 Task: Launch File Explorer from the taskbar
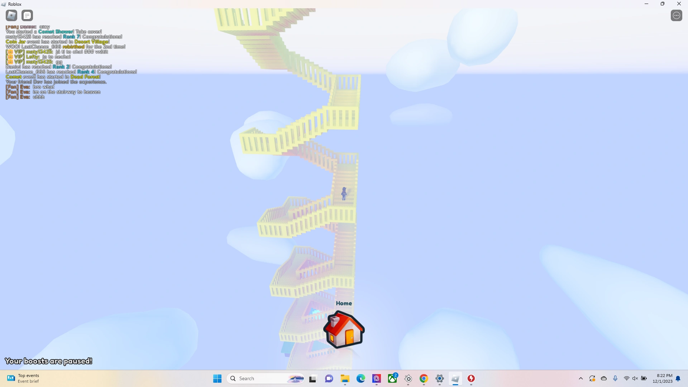tap(345, 378)
